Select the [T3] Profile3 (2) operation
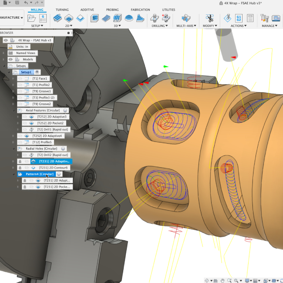The height and width of the screenshot is (283, 283). [x=37, y=98]
